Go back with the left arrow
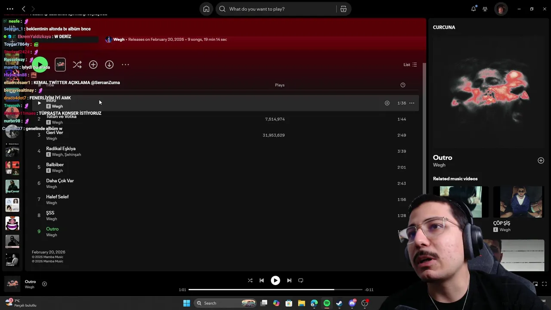551x310 pixels. click(24, 9)
